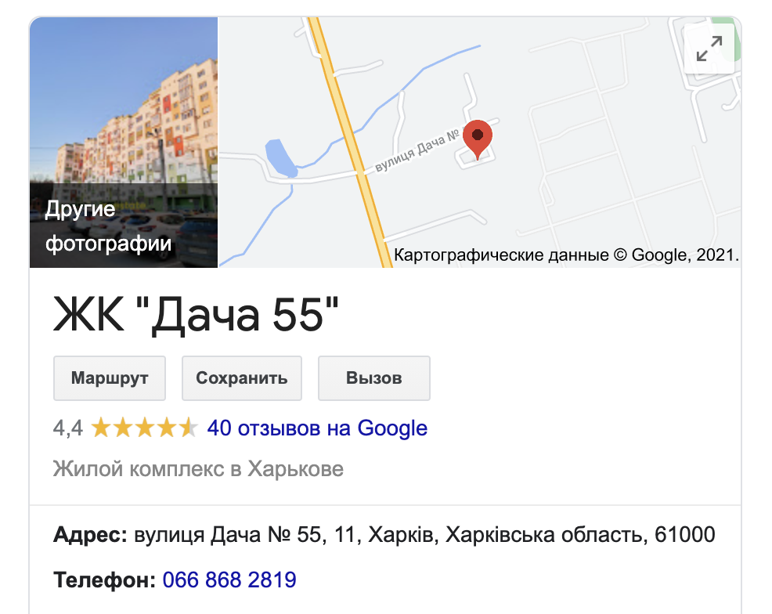Open the Другие фотографии photo thumbnail

point(124,143)
